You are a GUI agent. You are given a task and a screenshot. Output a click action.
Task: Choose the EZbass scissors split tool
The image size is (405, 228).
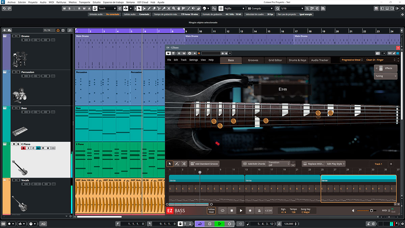pos(184,164)
